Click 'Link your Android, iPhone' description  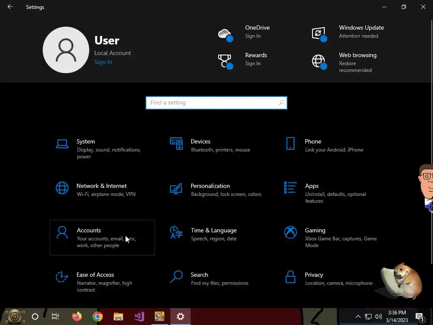coord(334,150)
